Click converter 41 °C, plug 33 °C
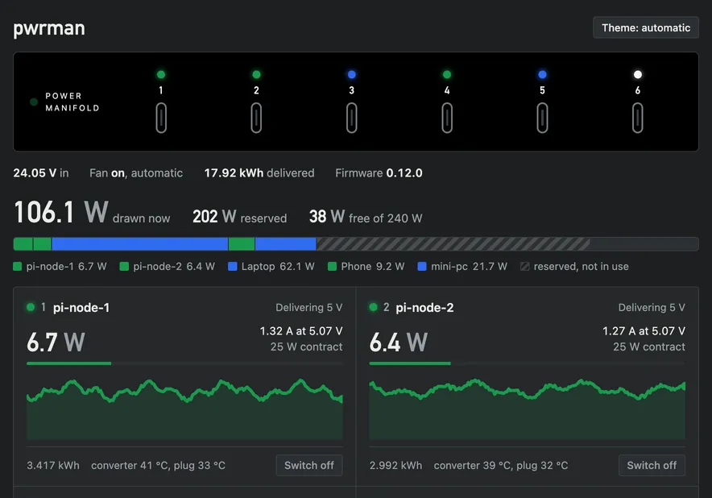 point(158,465)
